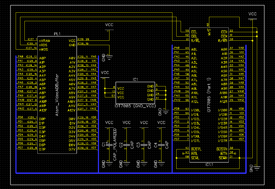Click the IDT7005 (Part 1) label
Image resolution: width=275 pixels, height=189 pixels.
click(x=209, y=95)
